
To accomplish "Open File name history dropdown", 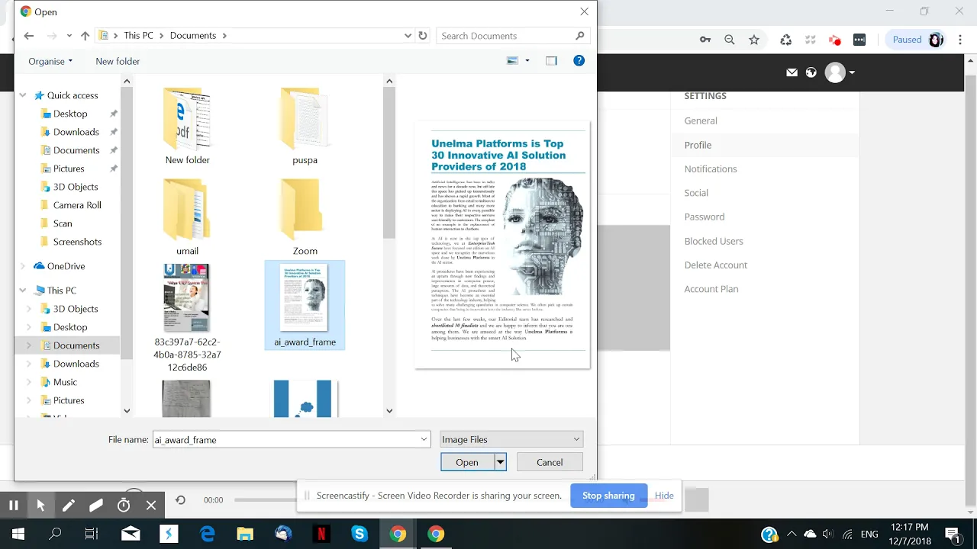I will 424,440.
